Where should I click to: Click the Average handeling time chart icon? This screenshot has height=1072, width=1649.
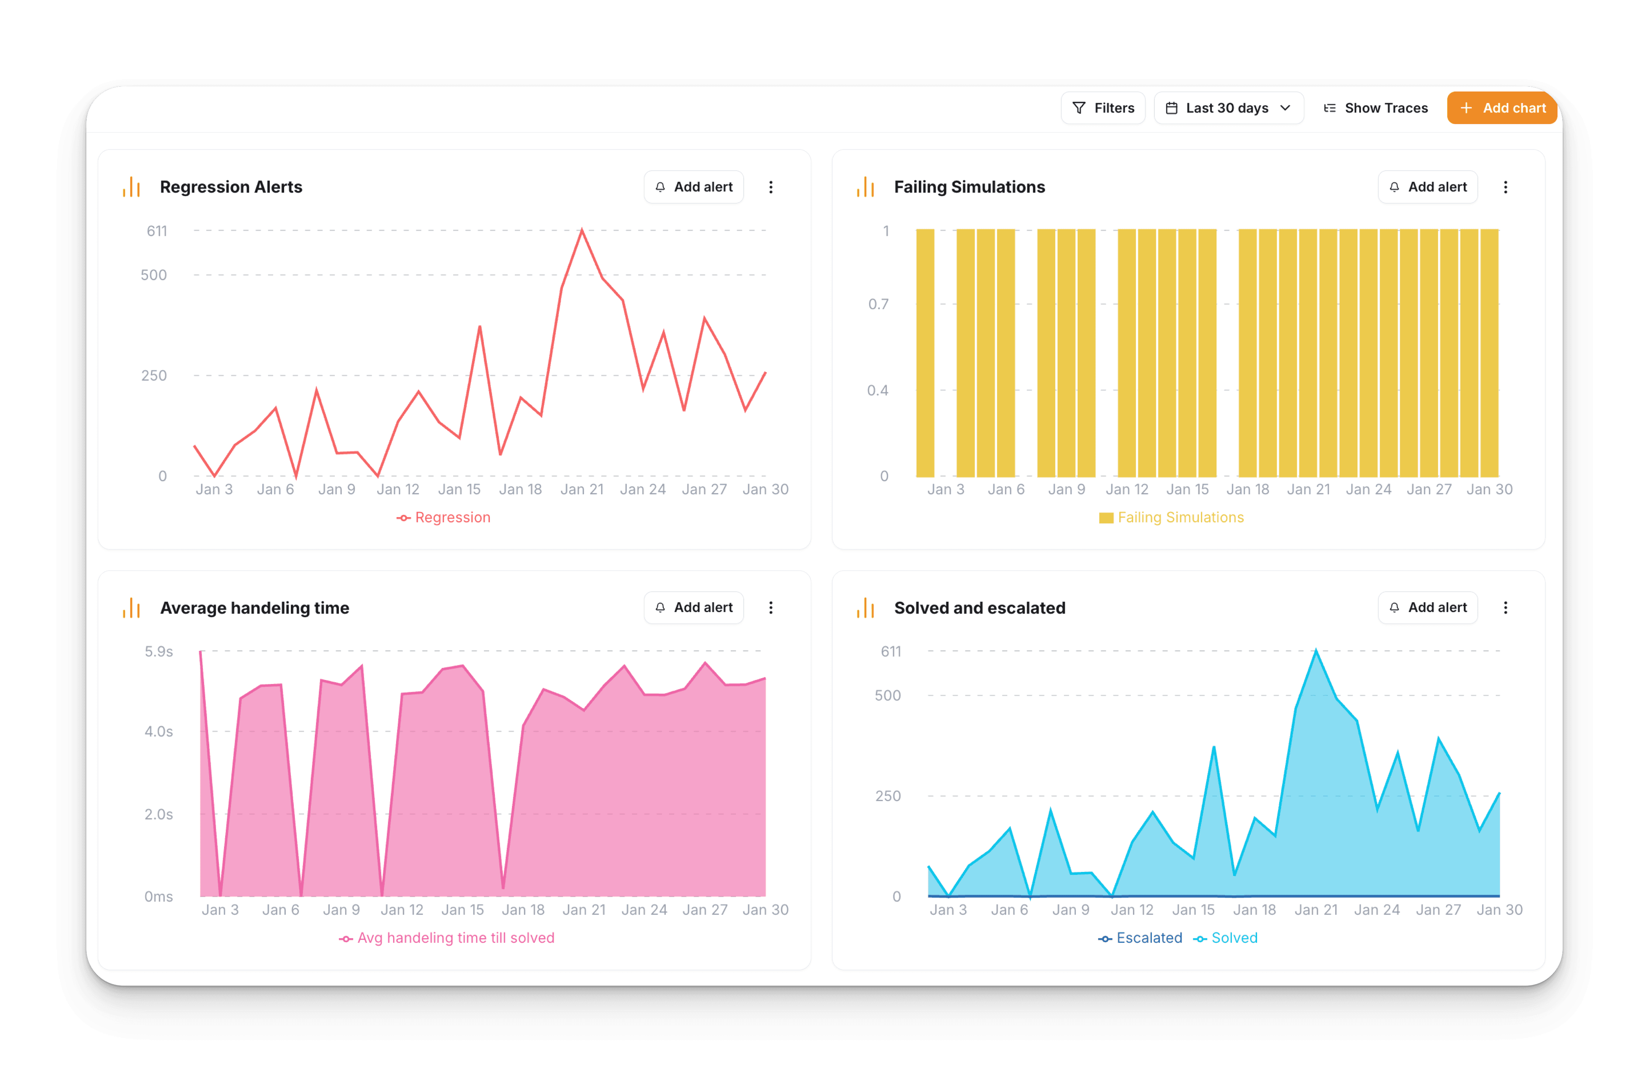(x=131, y=608)
